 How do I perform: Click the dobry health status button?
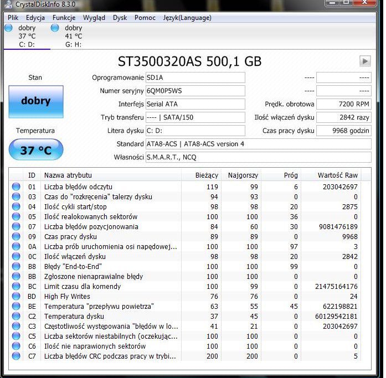coord(36,102)
